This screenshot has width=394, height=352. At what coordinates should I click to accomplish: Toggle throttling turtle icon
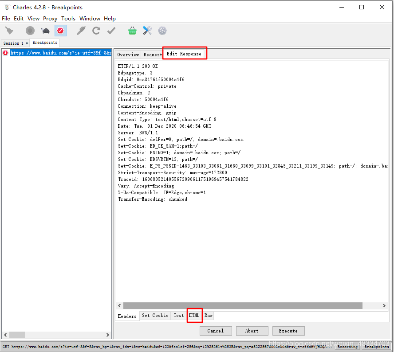(46, 31)
